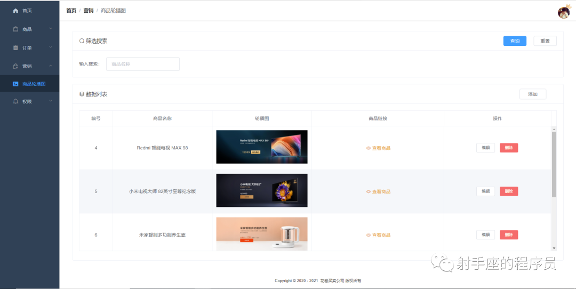The width and height of the screenshot is (576, 289).
Task: Click the 商品轮播图 breadcrumb text
Action: coord(114,11)
